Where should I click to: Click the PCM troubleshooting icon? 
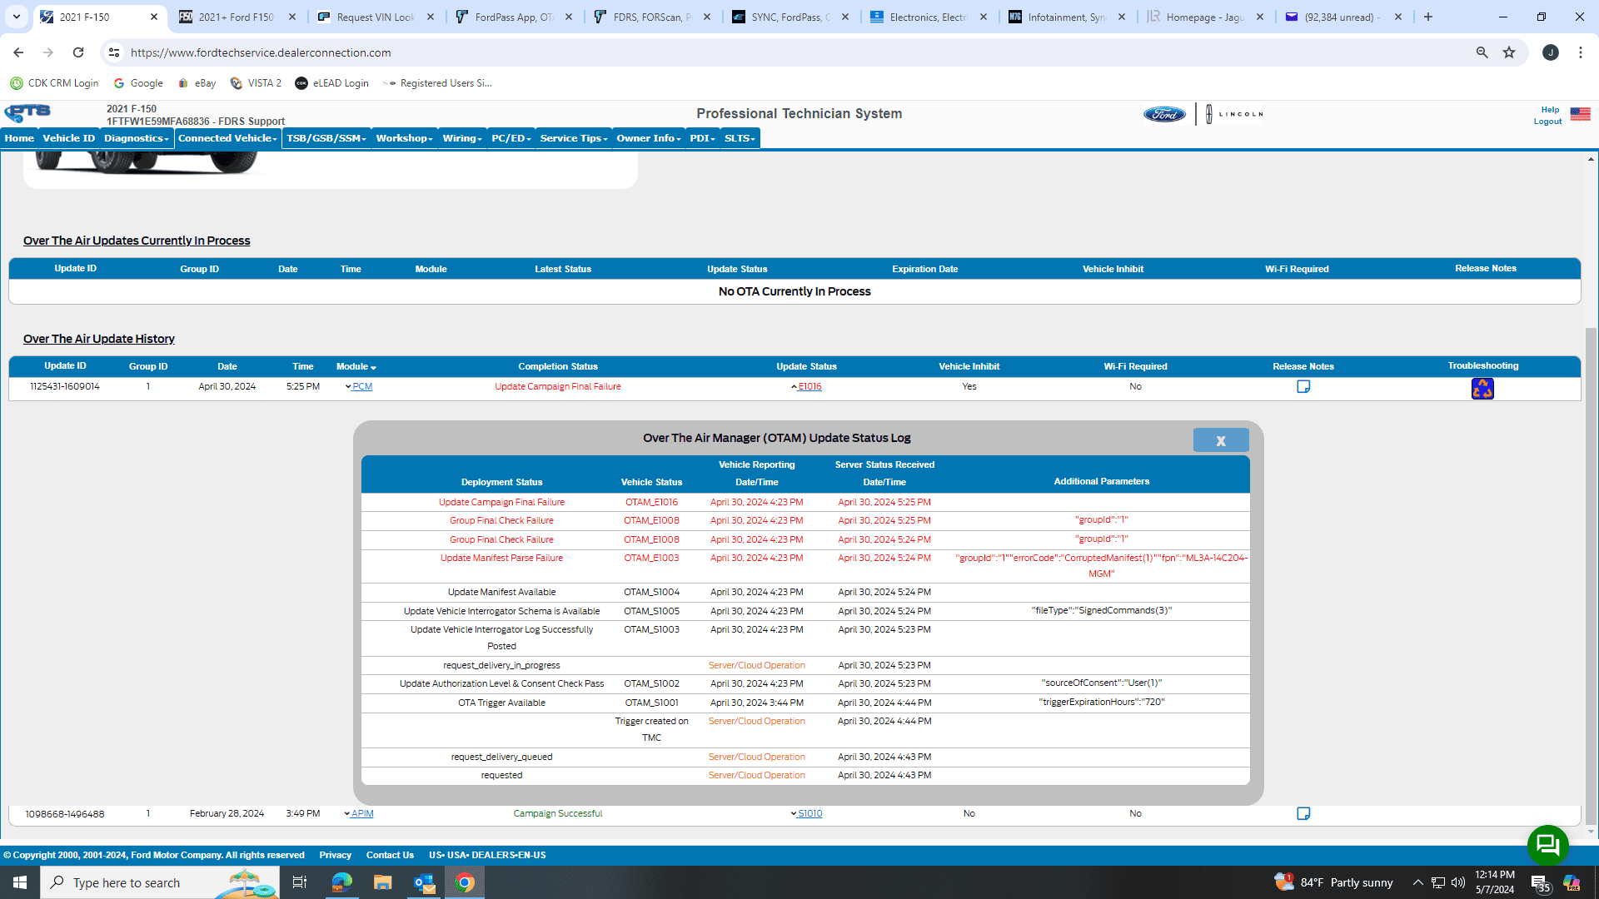coord(1482,389)
